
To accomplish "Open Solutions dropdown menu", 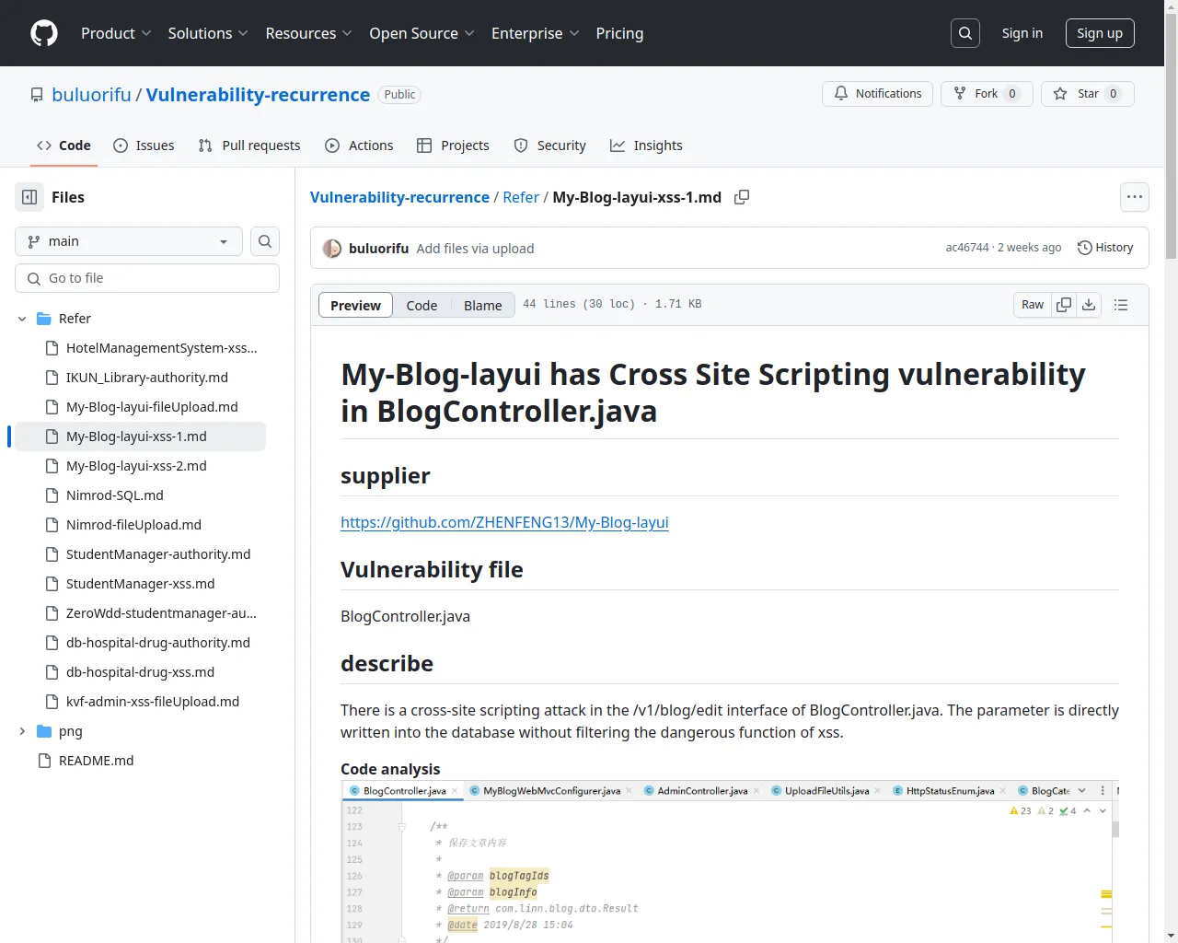I will [x=208, y=33].
